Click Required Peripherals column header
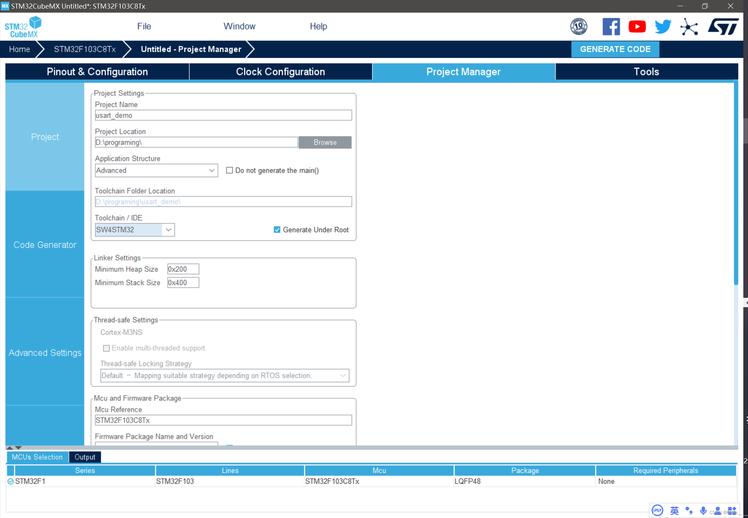Viewport: 748px width, 518px height. (x=666, y=470)
